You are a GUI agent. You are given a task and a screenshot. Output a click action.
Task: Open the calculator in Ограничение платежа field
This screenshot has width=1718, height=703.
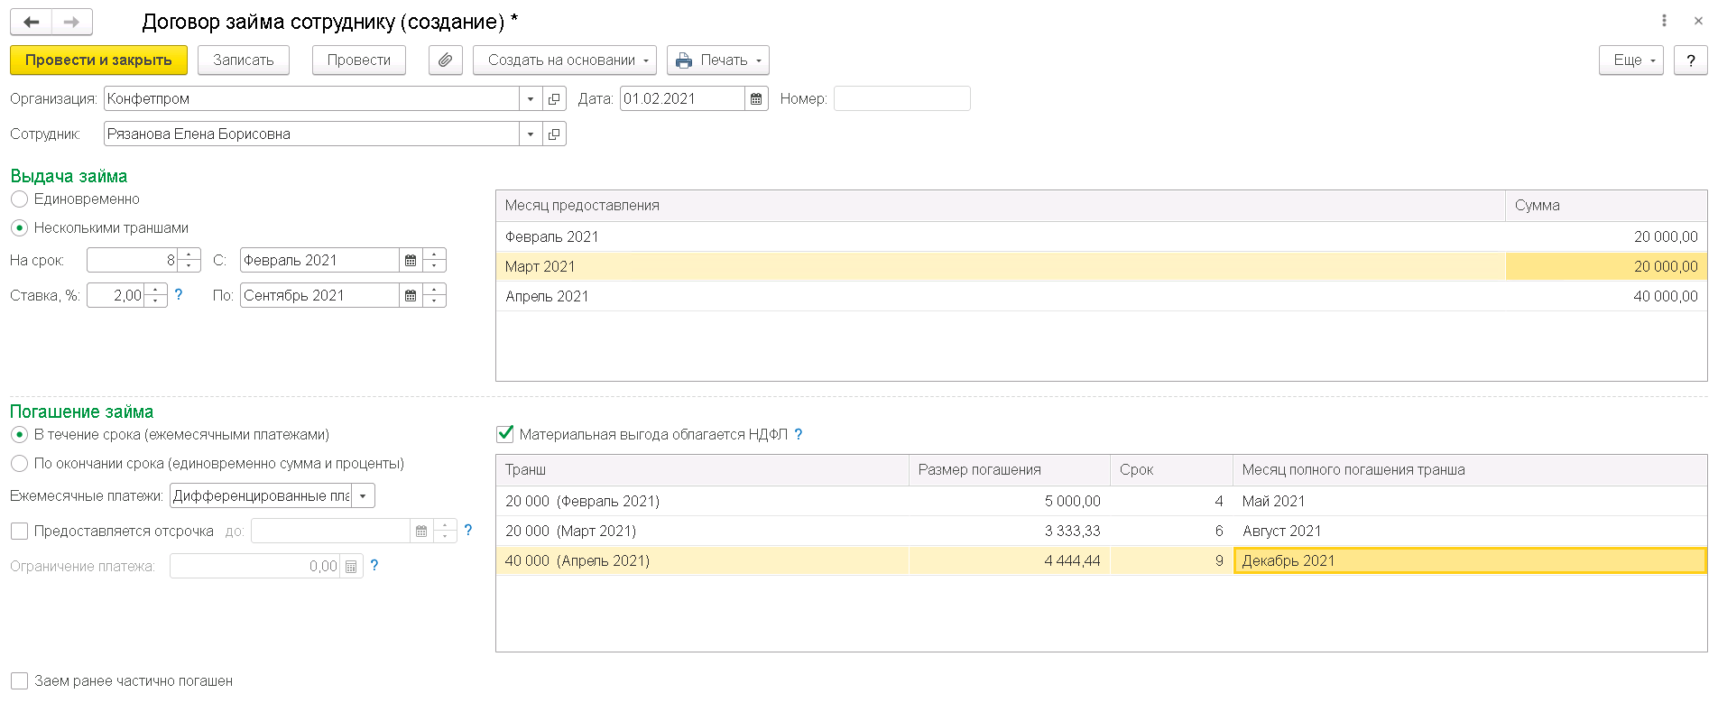click(x=351, y=567)
